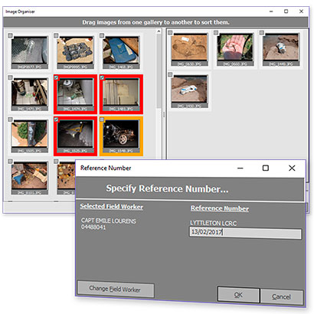Viewport: 314px width, 314px height.
Task: Minimize the Image Organiser window
Action: [x=271, y=11]
